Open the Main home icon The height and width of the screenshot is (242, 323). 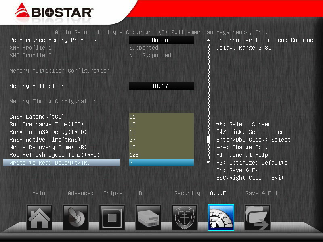tap(39, 217)
